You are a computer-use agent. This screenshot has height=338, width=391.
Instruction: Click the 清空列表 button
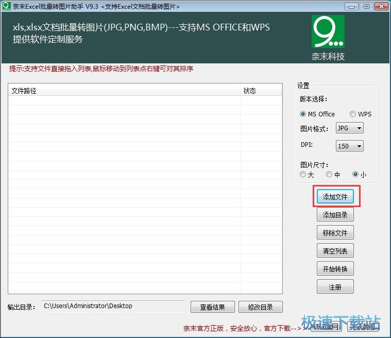335,251
